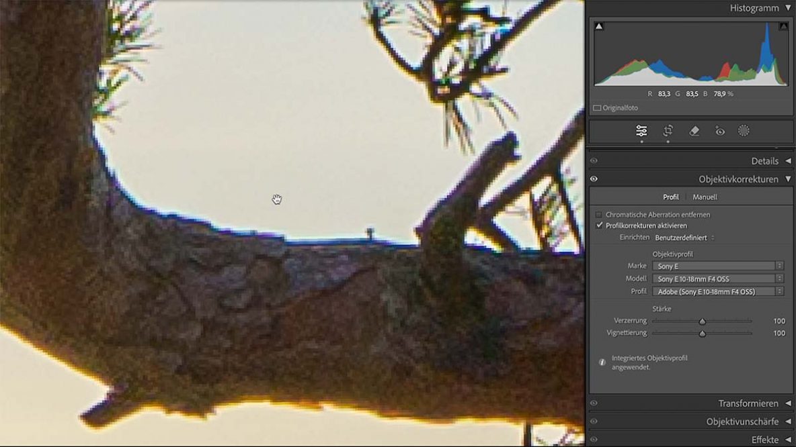Screen dimensions: 796x447
Task: Click the info icon beside Integriertes Objektivprofil
Action: click(x=602, y=362)
